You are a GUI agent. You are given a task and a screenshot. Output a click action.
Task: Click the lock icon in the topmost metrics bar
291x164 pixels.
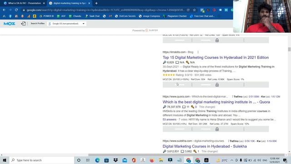coord(217,41)
